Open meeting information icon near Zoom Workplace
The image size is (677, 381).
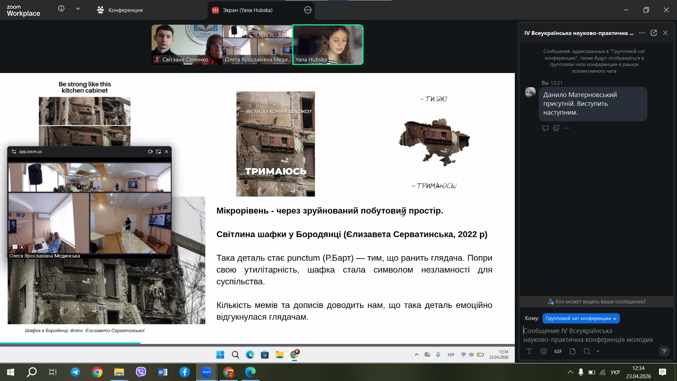pyautogui.click(x=61, y=9)
